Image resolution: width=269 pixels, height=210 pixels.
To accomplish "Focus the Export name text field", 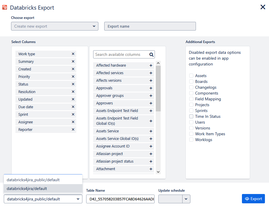I will click(150, 26).
